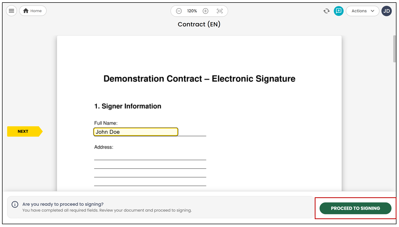The height and width of the screenshot is (227, 399).
Task: Click the refresh sync icon
Action: [x=327, y=11]
